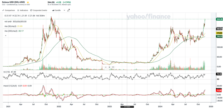Collapse the indicator legend with caret

(x=6, y=36)
